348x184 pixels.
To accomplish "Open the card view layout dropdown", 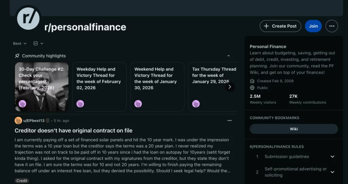I will click(38, 43).
